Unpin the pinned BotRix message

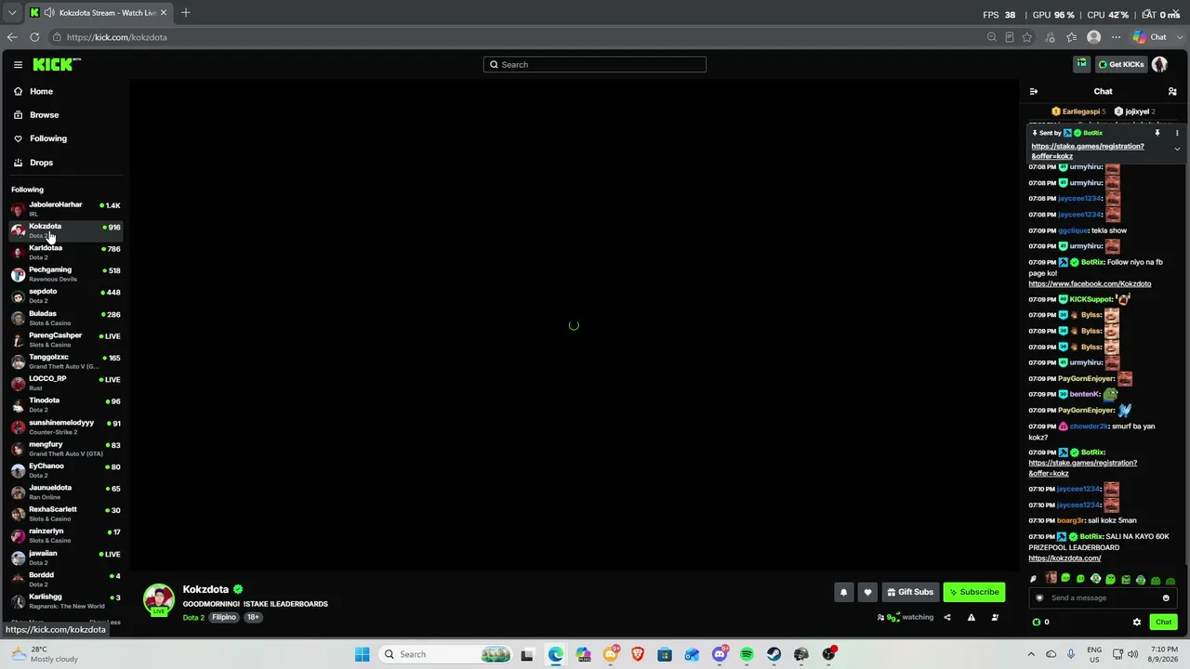tap(1157, 133)
